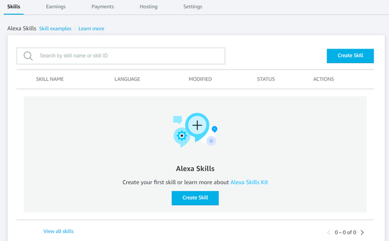Click the LANGUAGE column header
Image resolution: width=389 pixels, height=241 pixels.
pyautogui.click(x=127, y=79)
